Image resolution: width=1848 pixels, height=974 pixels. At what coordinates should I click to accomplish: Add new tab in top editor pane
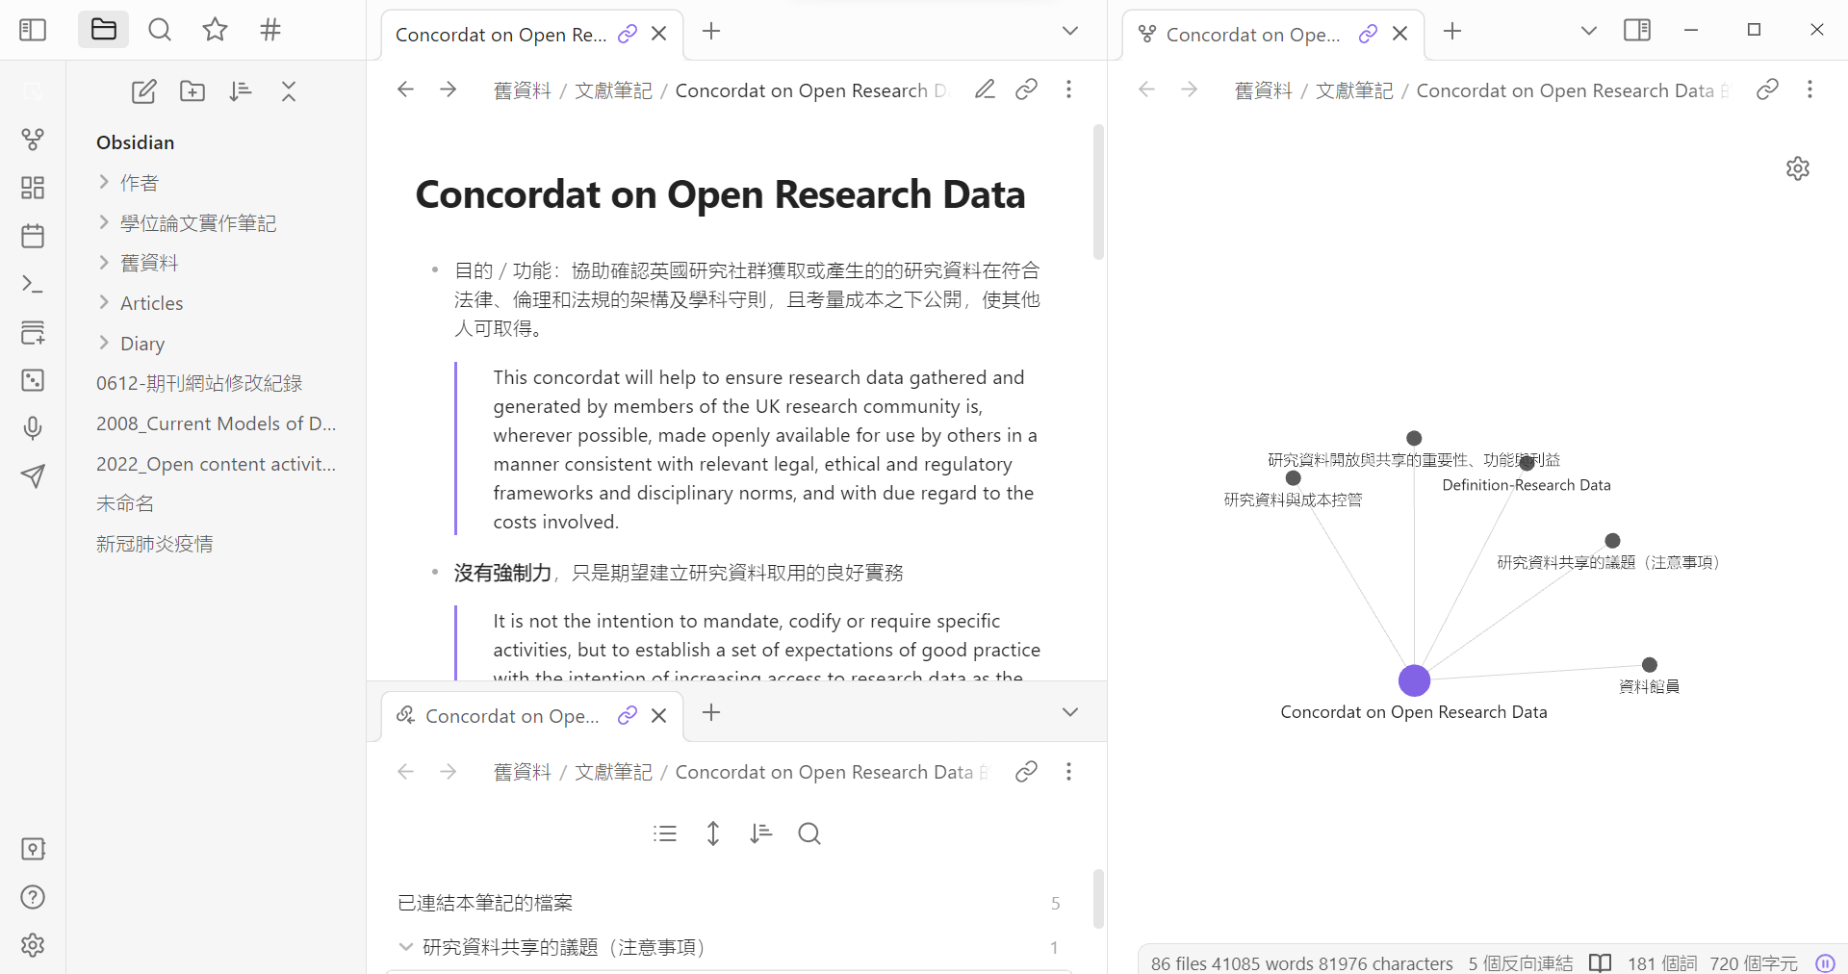(x=711, y=32)
